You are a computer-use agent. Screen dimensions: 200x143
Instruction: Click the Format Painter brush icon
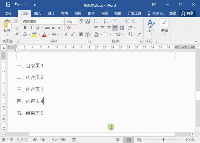pyautogui.click(x=16, y=34)
